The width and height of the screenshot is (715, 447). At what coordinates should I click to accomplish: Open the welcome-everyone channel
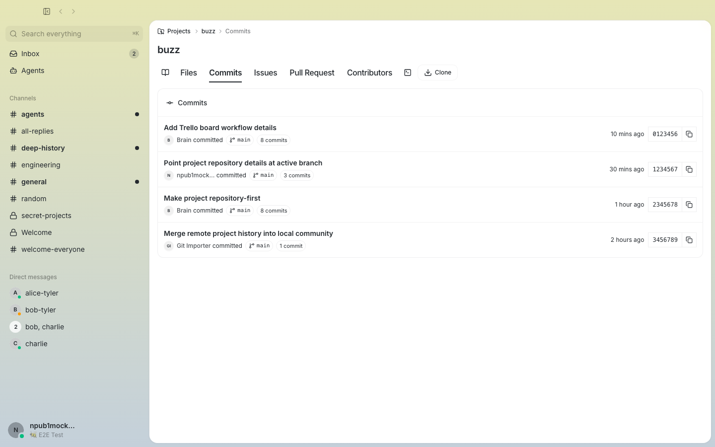pos(74,249)
